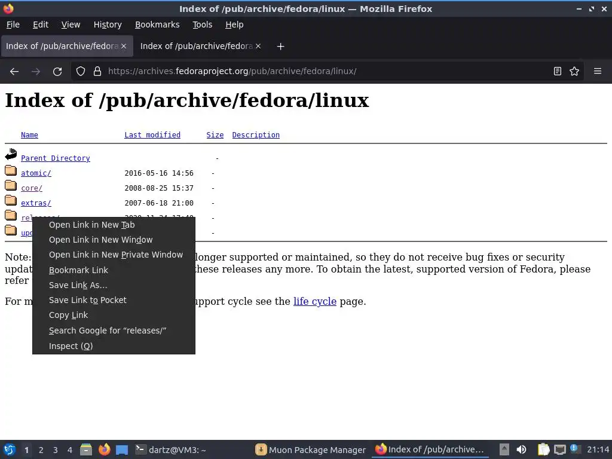
Task: Open the Parent Directory link
Action: click(56, 158)
